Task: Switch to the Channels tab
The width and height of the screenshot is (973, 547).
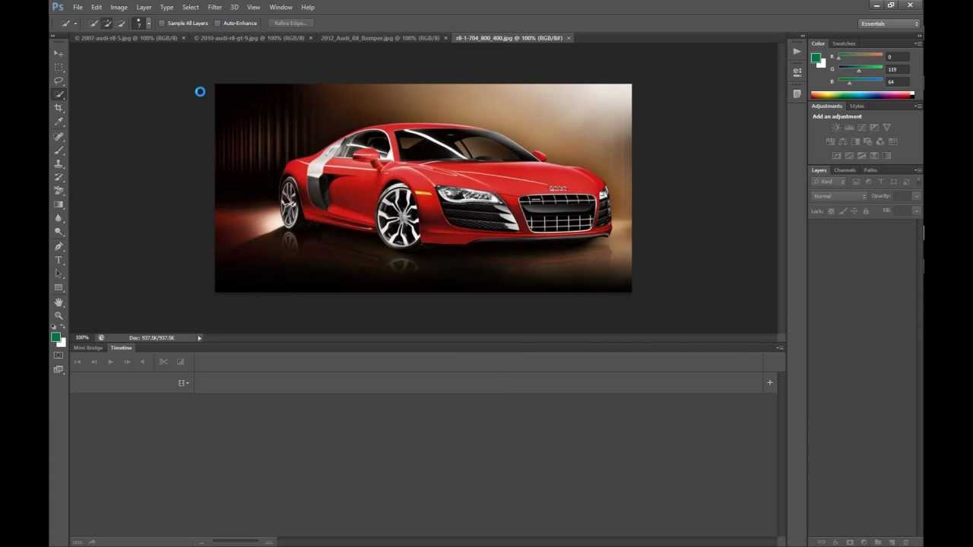Action: tap(845, 170)
